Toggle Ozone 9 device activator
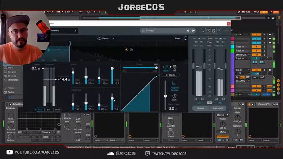 click(x=249, y=104)
